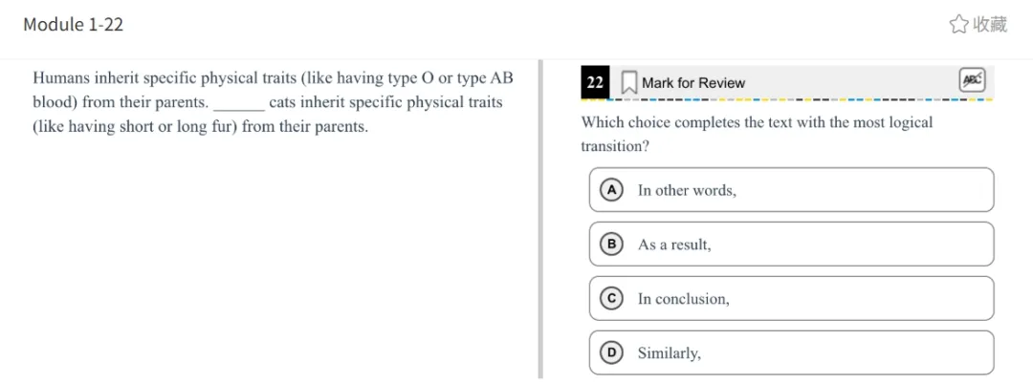Click the Mark for Review label
The width and height of the screenshot is (1033, 383).
(x=692, y=83)
